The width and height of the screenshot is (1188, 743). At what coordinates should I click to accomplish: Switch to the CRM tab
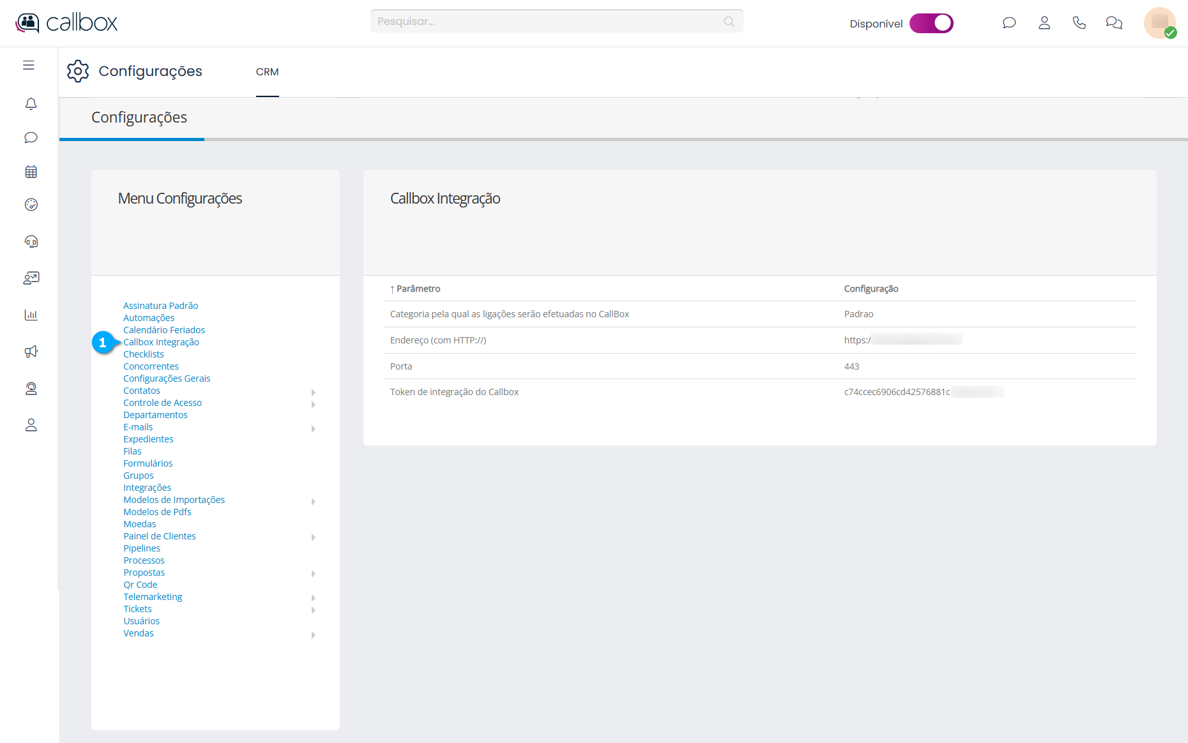[267, 72]
